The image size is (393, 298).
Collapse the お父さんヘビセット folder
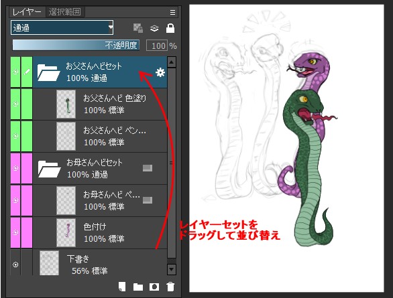click(48, 72)
